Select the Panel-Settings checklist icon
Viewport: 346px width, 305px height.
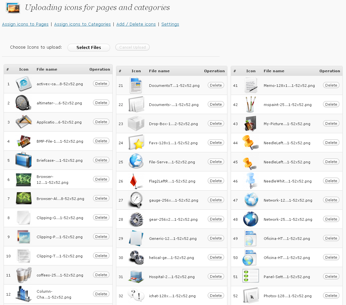(251, 276)
